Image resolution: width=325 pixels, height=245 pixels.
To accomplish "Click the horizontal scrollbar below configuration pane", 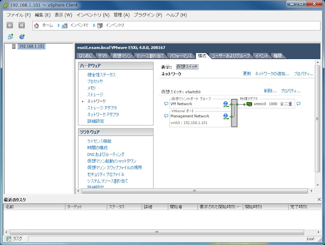I will [195, 191].
